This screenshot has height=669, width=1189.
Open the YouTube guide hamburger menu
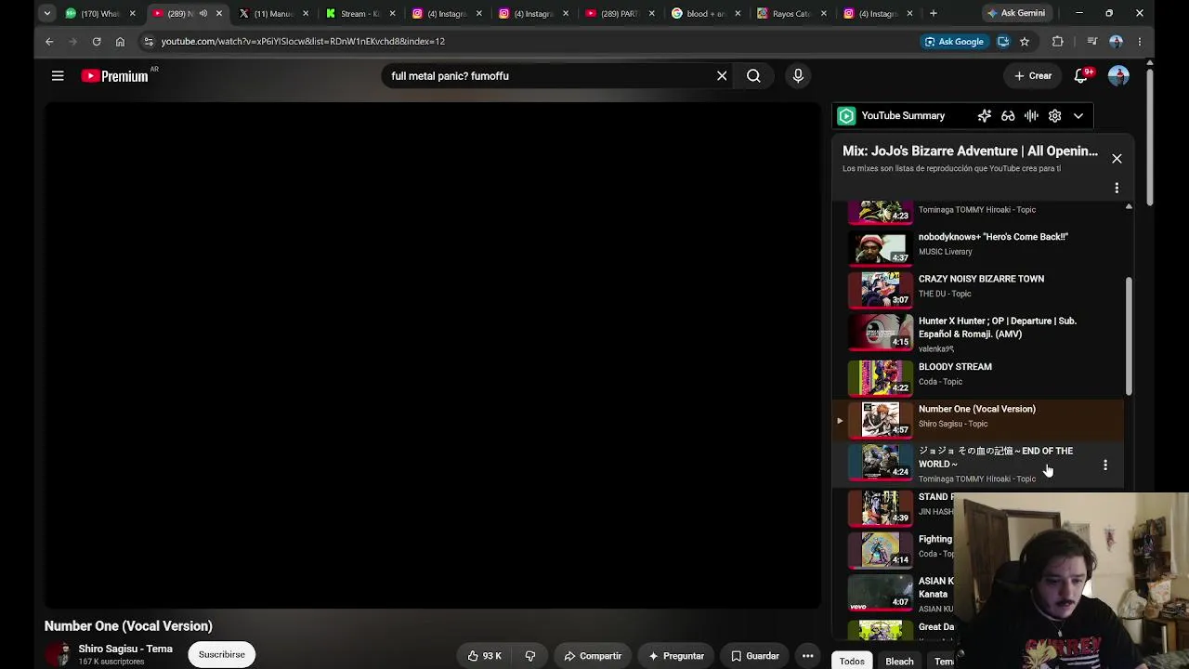point(58,76)
